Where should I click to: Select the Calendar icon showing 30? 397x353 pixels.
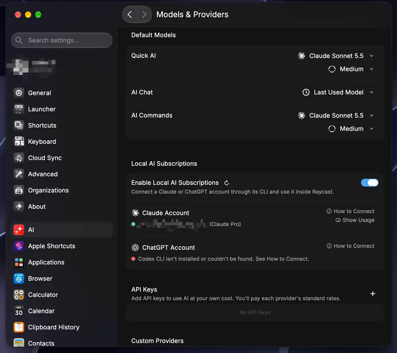click(x=19, y=311)
